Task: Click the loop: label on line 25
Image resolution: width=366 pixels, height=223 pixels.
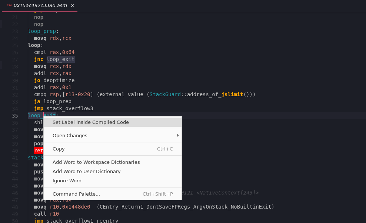Action: [x=36, y=45]
